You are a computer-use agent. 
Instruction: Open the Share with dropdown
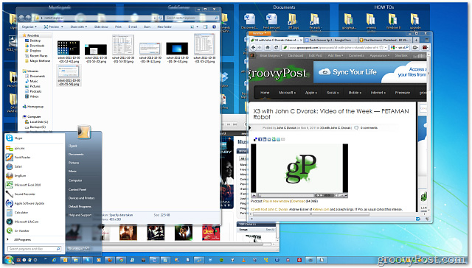[79, 27]
